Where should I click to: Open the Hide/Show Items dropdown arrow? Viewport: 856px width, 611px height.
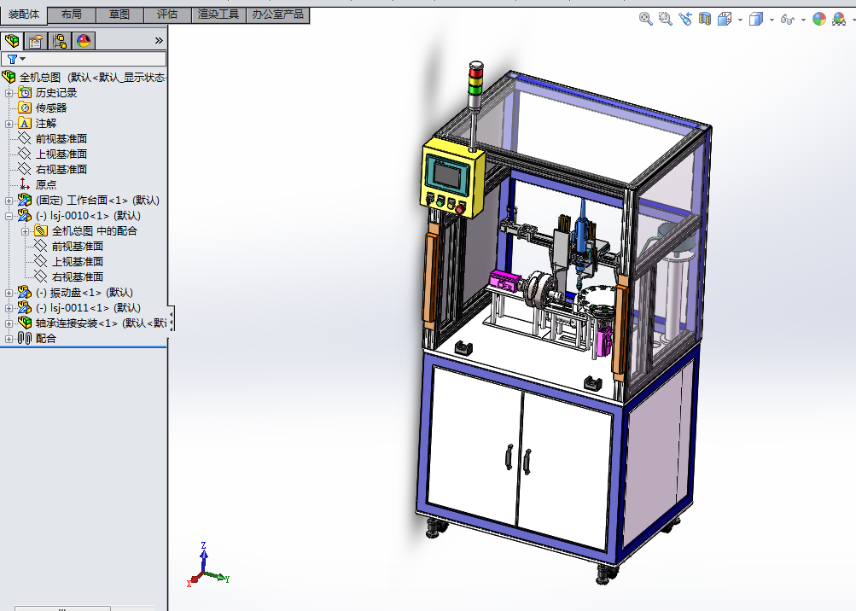click(803, 20)
